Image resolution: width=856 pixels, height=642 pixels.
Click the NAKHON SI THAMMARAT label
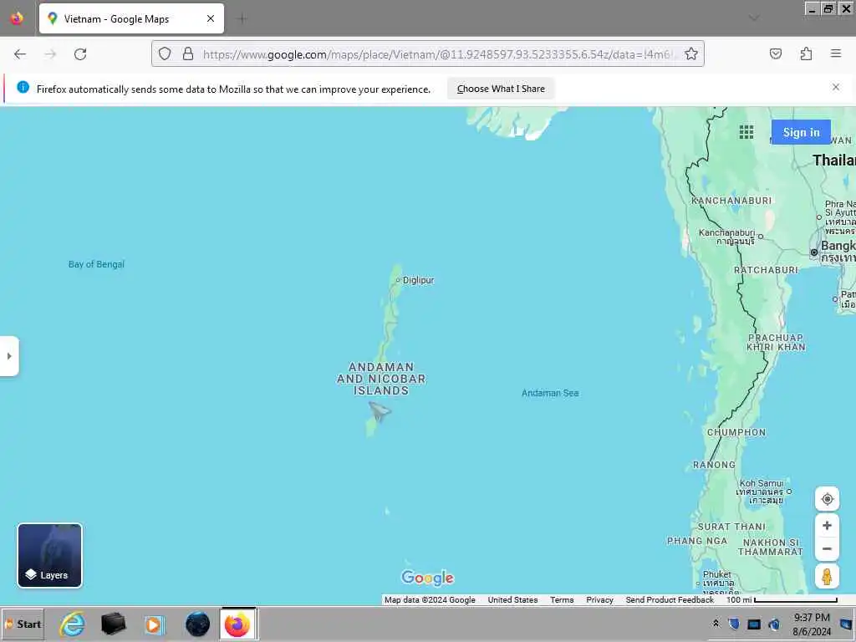pyautogui.click(x=770, y=547)
